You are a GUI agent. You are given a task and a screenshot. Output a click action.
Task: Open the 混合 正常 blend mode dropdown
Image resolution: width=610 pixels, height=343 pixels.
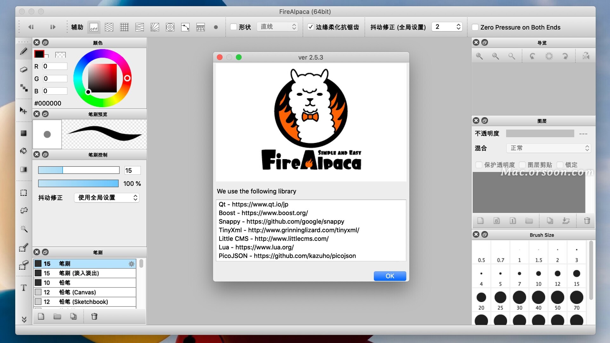click(x=549, y=148)
